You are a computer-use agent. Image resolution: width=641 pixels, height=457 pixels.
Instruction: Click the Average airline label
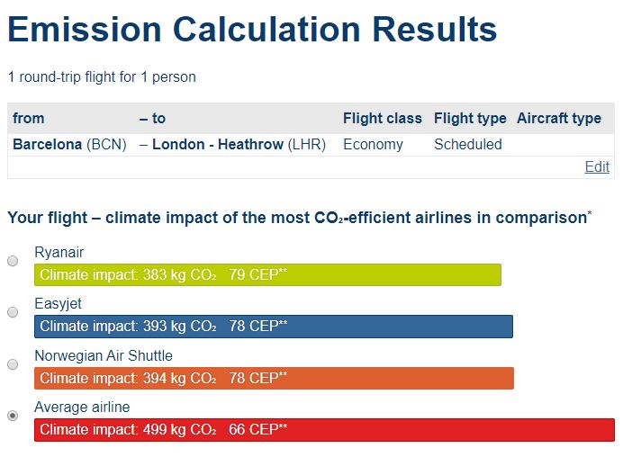82,407
